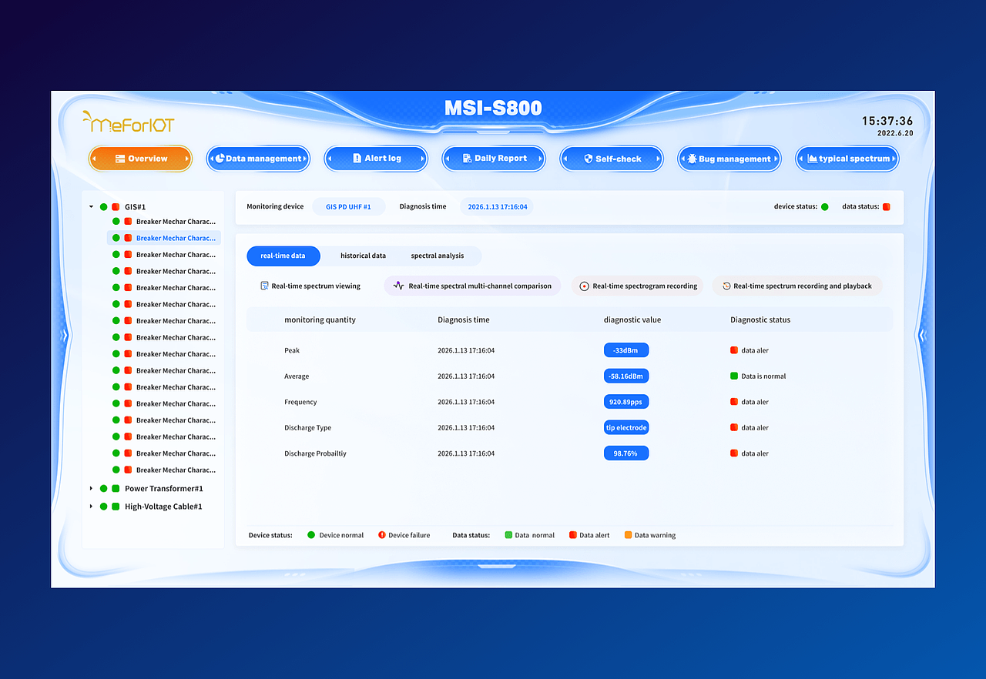986x679 pixels.
Task: Click the Data warning orange legend square
Action: coord(628,535)
